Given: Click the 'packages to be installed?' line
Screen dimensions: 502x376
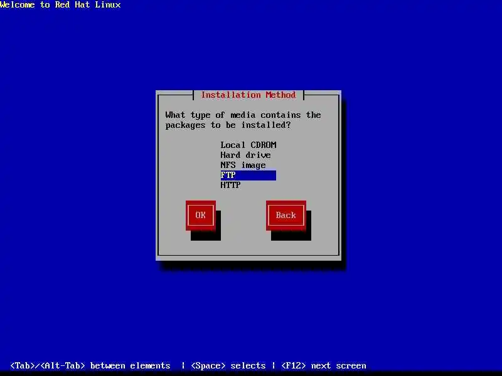Looking at the screenshot, I should click(228, 125).
